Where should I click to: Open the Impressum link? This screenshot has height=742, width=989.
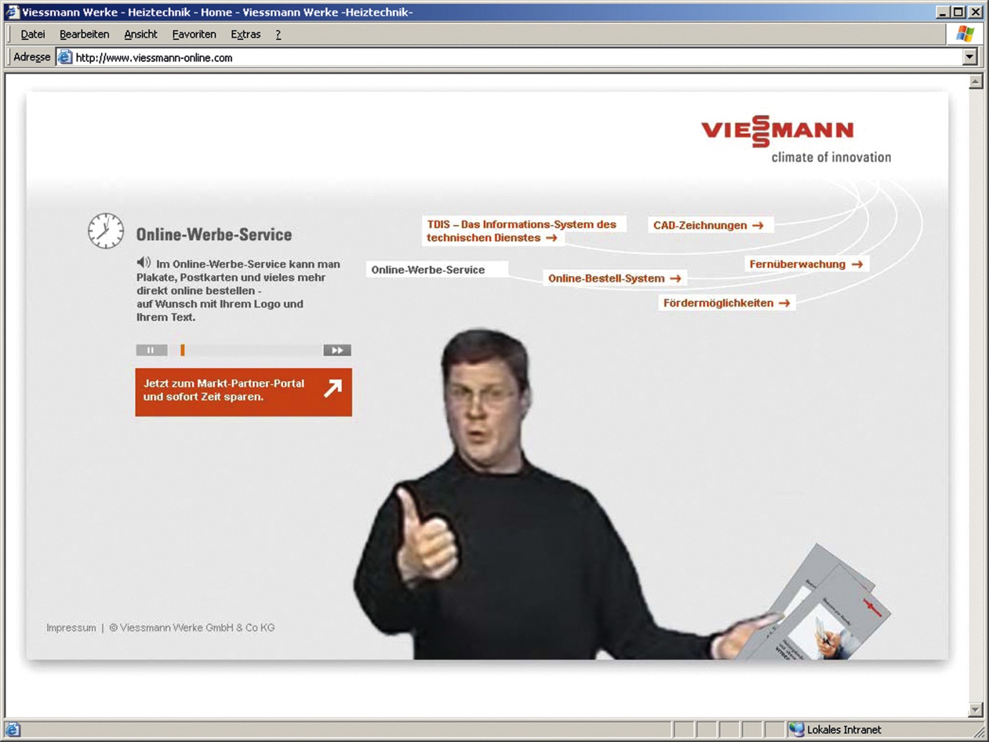coord(71,628)
